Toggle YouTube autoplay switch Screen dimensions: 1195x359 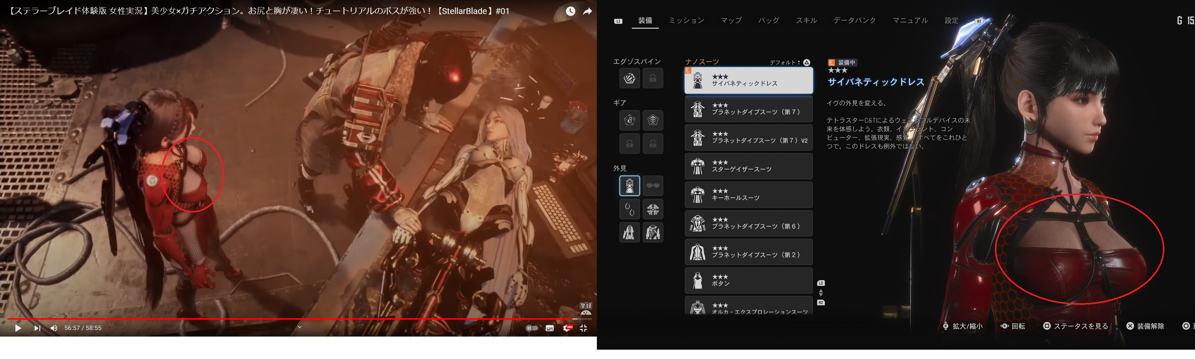(x=532, y=328)
